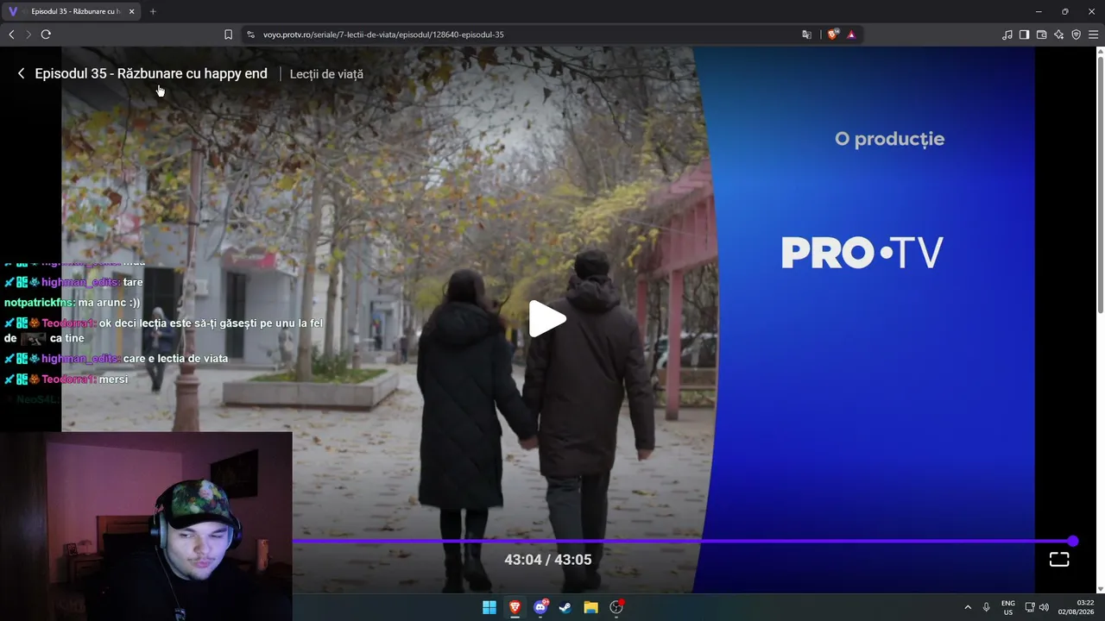Bookmark this page with the bookmark icon
Screen dimensions: 1105x621
pos(228,34)
